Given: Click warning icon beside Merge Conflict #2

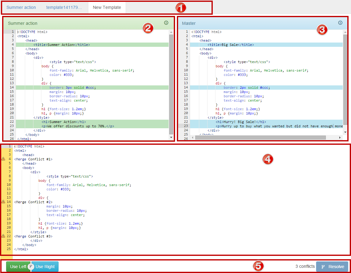Looking at the screenshot, I should click(3, 202).
